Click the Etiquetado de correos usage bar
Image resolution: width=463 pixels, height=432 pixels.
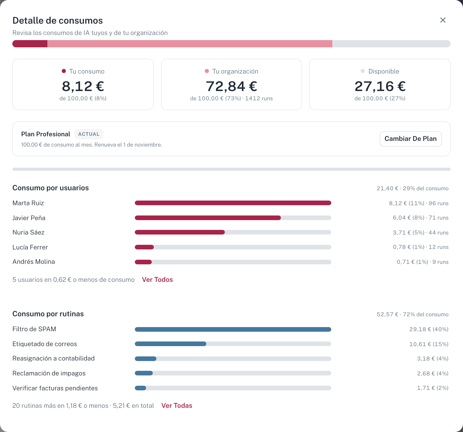click(x=233, y=344)
